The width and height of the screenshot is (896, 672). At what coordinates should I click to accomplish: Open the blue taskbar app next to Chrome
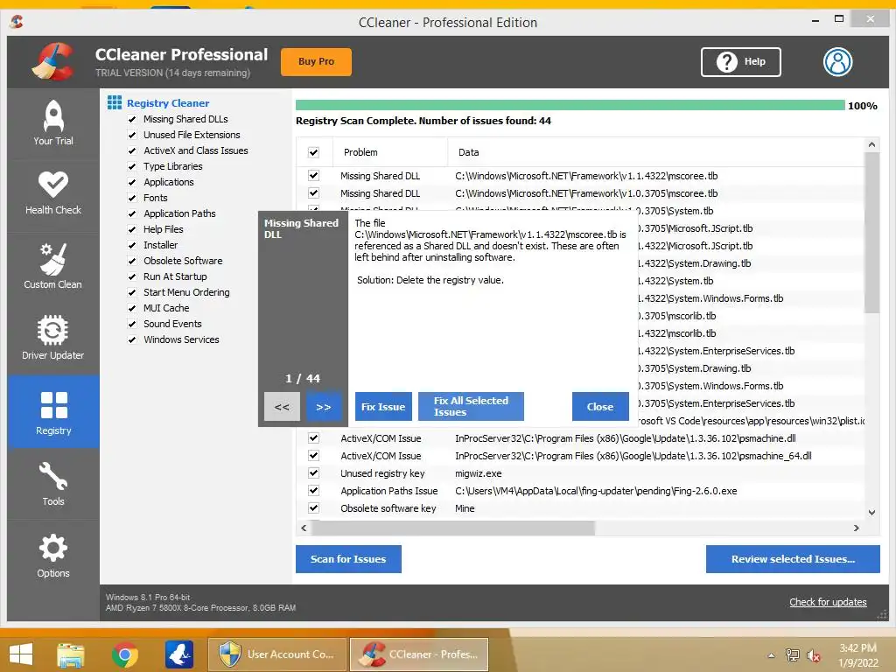click(178, 654)
